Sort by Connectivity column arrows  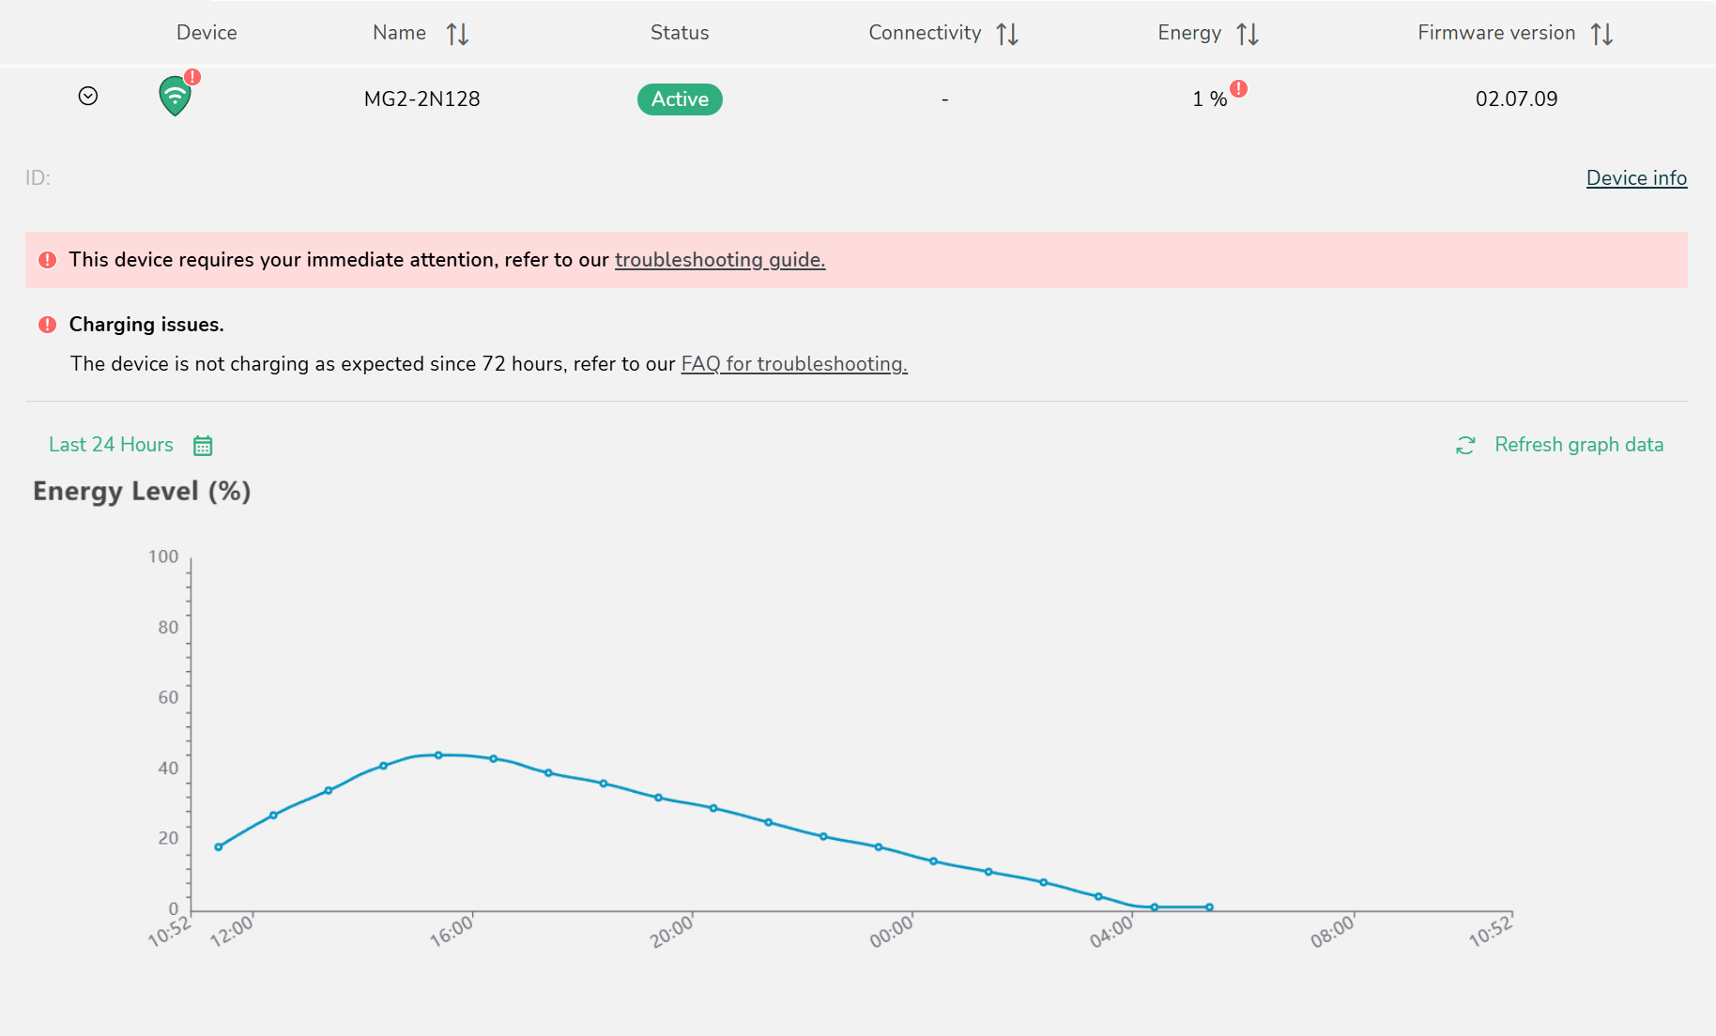[1007, 34]
